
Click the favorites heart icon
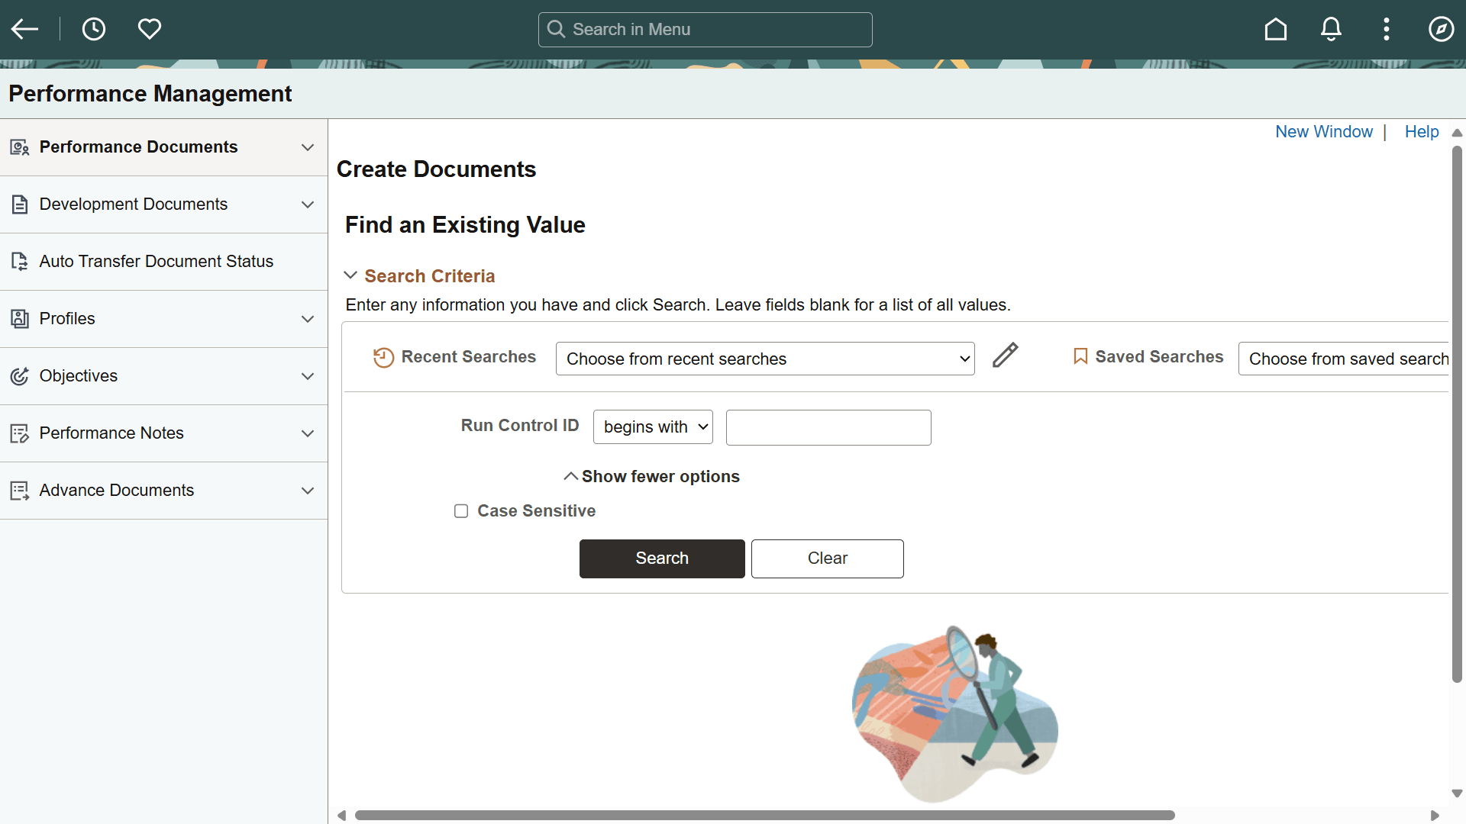[150, 29]
